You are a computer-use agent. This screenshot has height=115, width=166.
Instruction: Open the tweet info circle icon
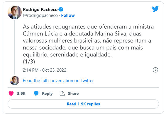155,70
